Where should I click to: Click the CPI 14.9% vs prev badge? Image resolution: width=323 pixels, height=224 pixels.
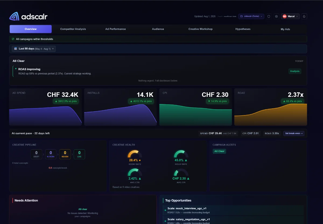[217, 101]
